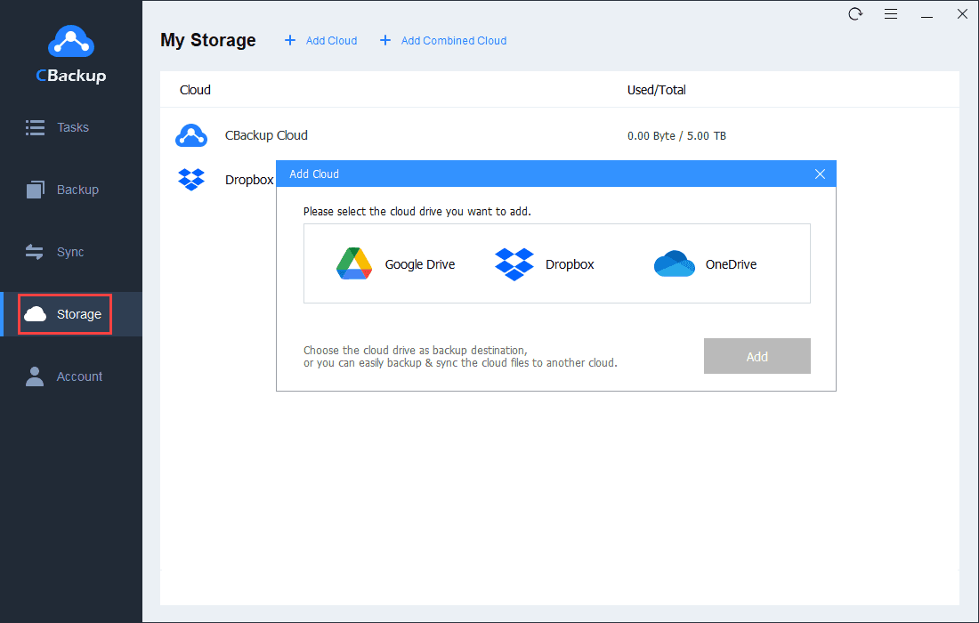This screenshot has height=623, width=979.
Task: Close the Add Cloud dialog
Action: pyautogui.click(x=820, y=174)
